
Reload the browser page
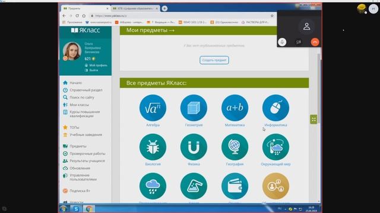coord(77,16)
